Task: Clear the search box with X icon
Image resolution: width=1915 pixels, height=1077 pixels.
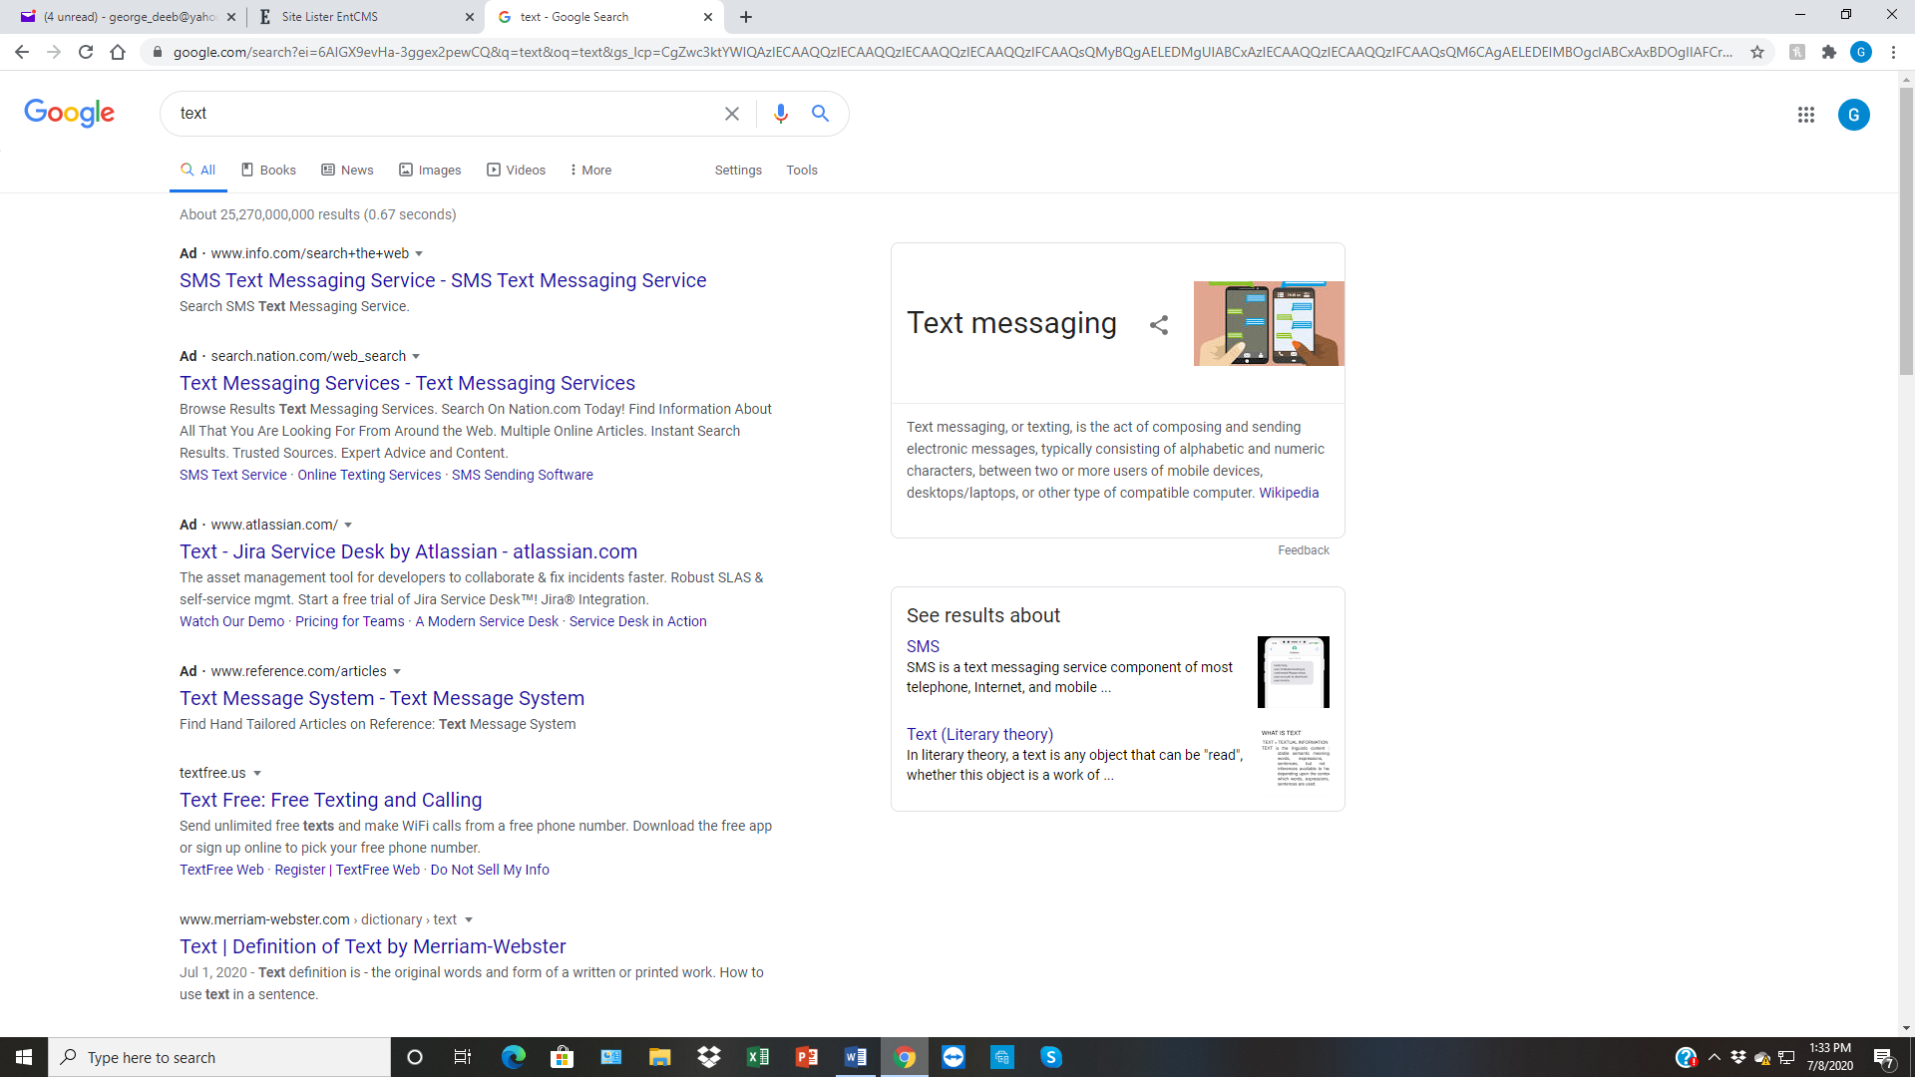Action: (732, 114)
